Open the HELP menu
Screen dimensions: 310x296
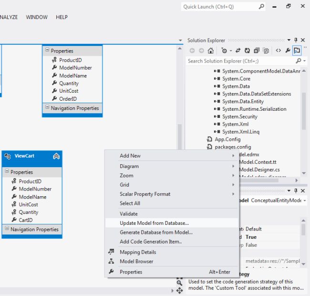(62, 17)
